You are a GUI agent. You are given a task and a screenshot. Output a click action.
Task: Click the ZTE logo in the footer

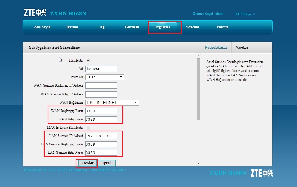point(262,173)
